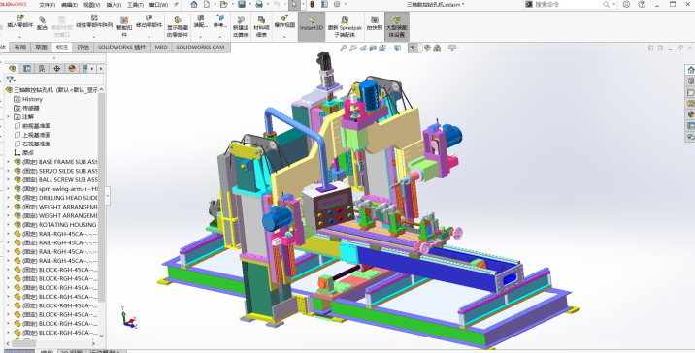
Task: Open the File (文件) menu
Action: tap(47, 5)
